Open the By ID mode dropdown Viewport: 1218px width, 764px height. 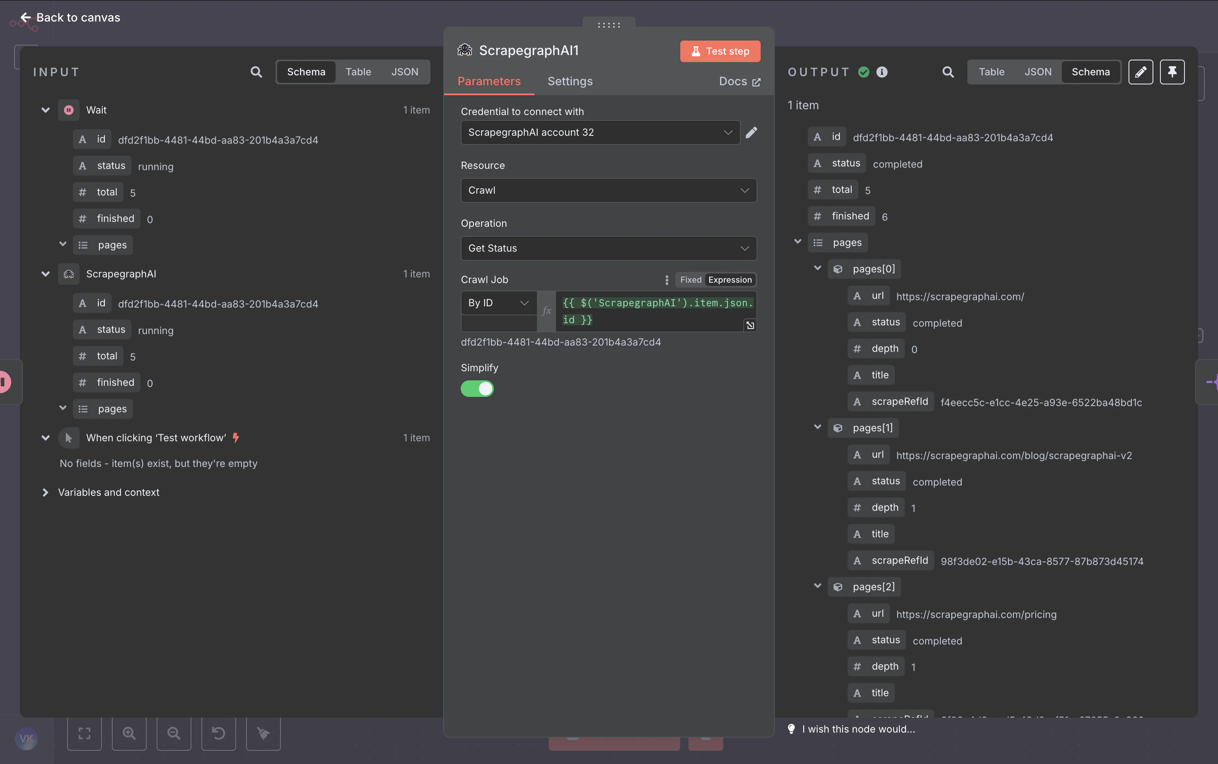pyautogui.click(x=498, y=303)
